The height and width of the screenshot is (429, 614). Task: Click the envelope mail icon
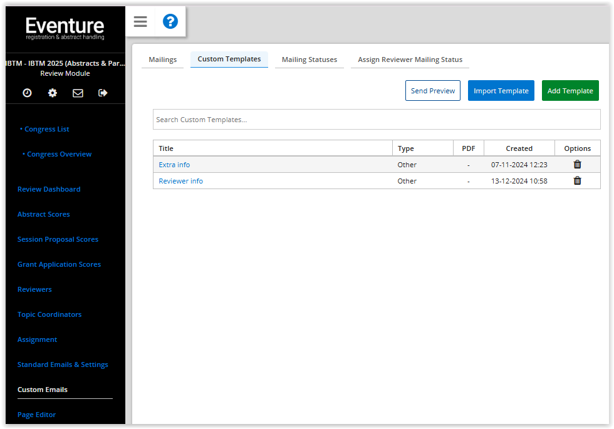pos(78,93)
